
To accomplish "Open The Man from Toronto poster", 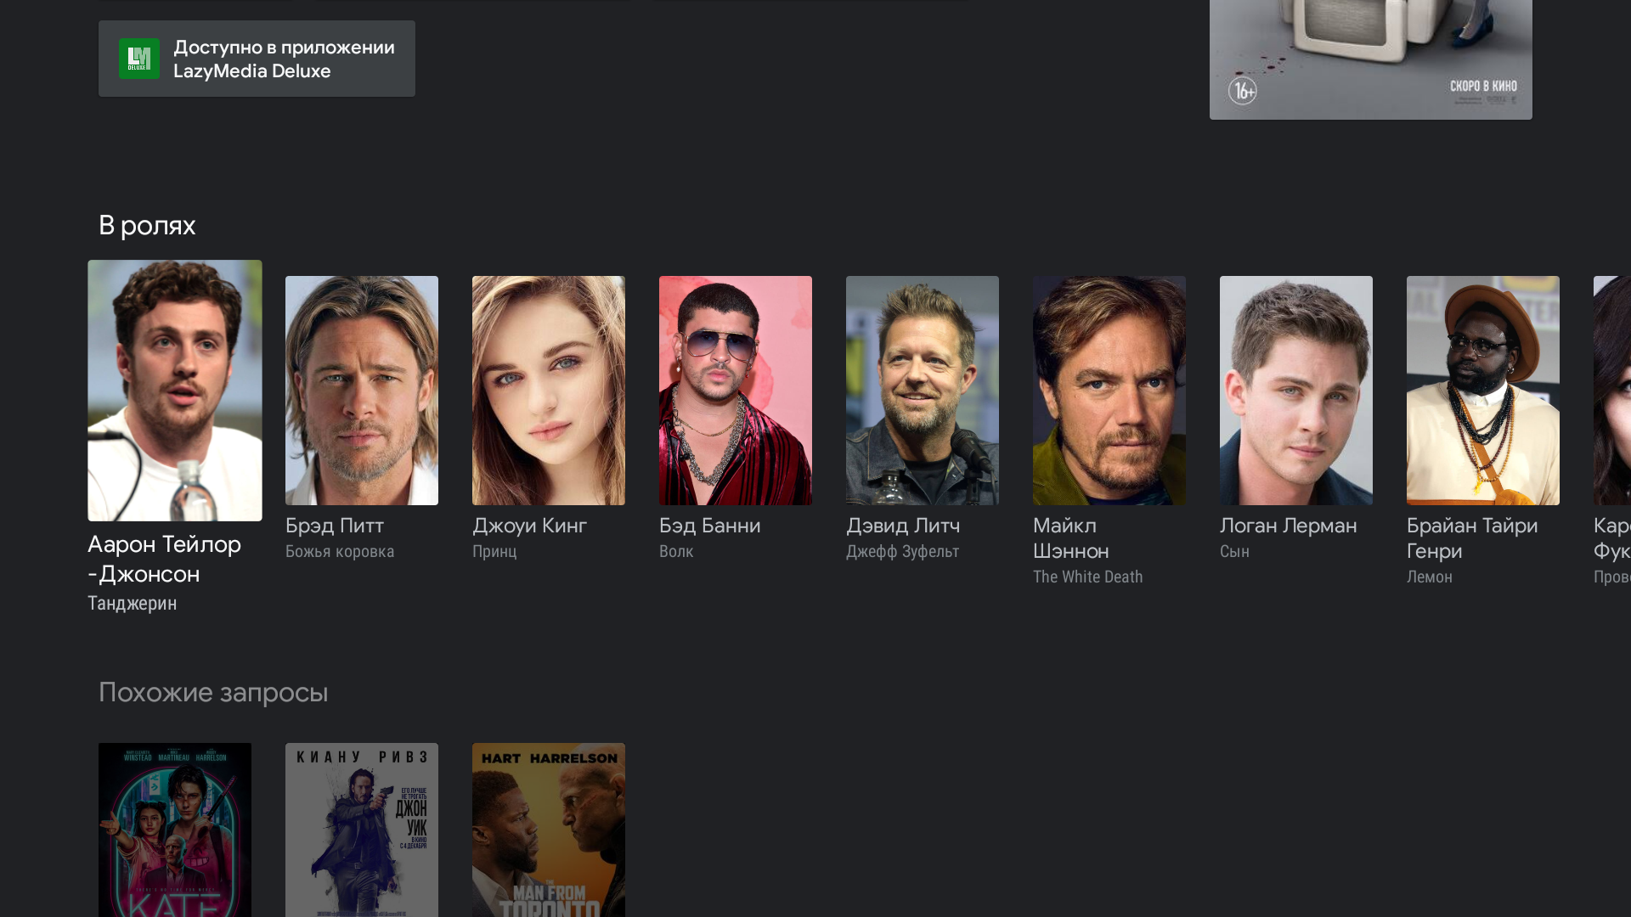I will [x=549, y=830].
